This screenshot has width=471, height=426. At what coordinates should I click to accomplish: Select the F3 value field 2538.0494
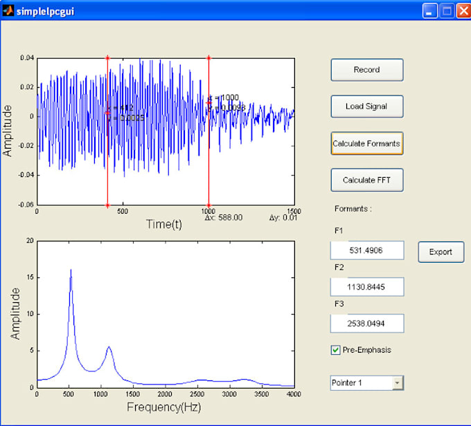[x=367, y=324]
